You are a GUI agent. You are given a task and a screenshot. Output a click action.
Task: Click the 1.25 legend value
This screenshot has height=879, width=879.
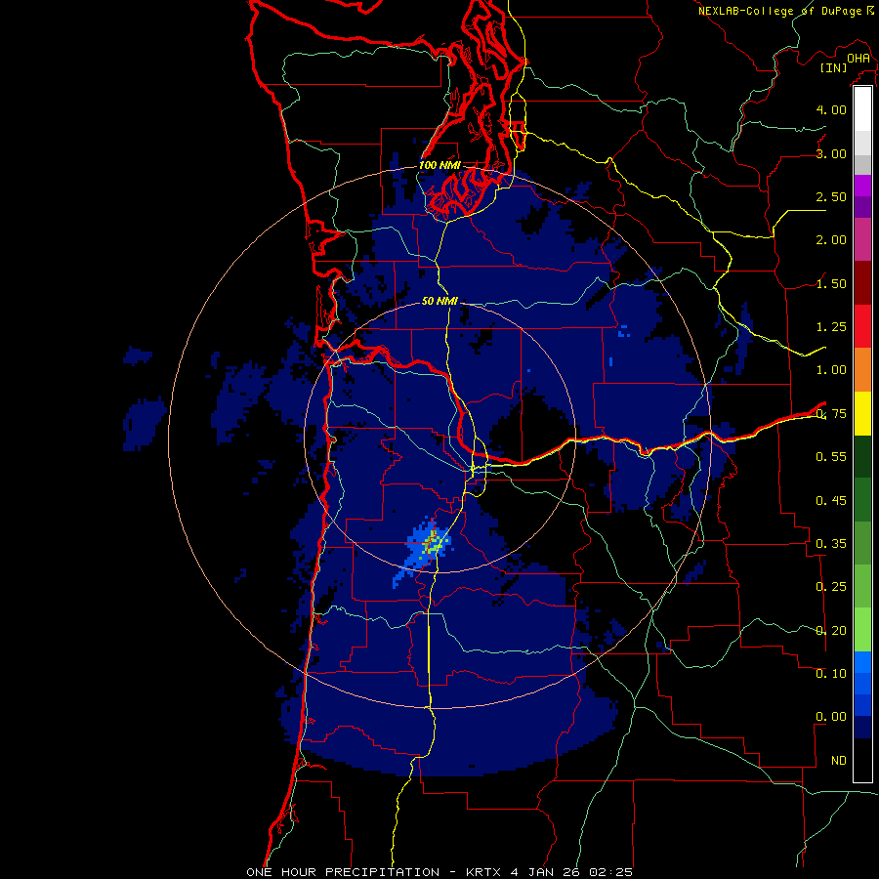pyautogui.click(x=831, y=327)
